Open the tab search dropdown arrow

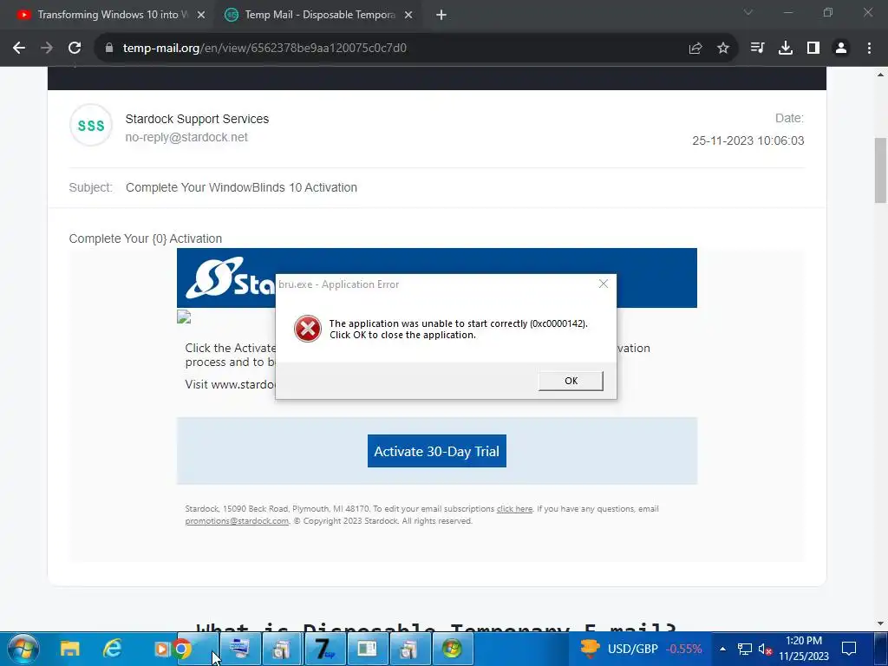[x=748, y=12]
